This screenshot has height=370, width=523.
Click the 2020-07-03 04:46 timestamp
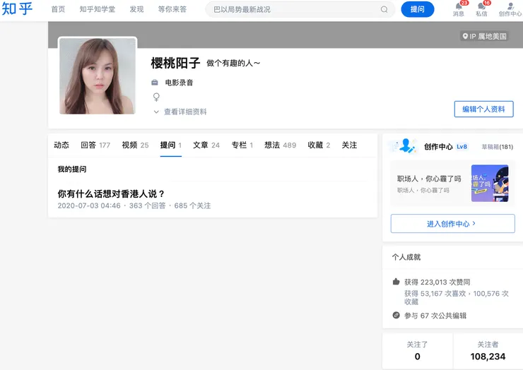89,205
